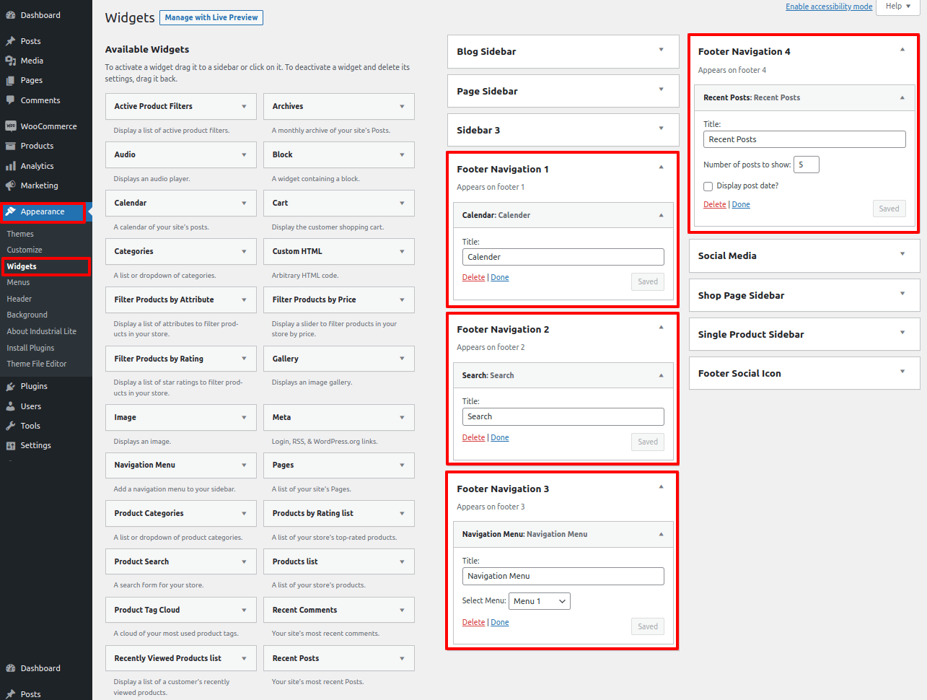Click the Users icon in sidebar
Viewport: 927px width, 700px height.
[10, 406]
